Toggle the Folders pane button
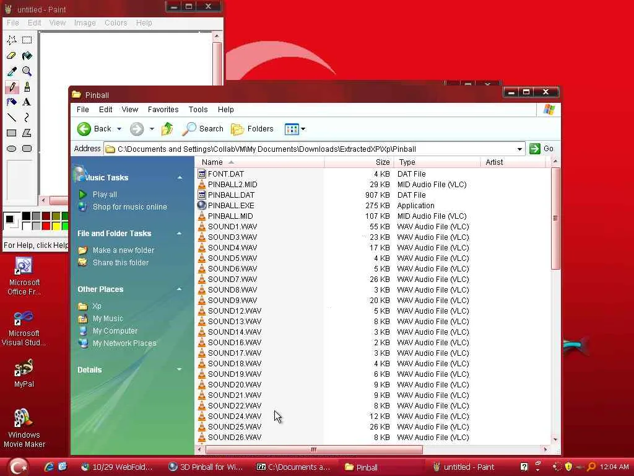634x476 pixels. [253, 129]
